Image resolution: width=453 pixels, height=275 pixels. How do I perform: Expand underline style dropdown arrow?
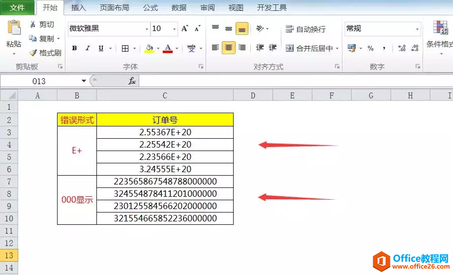click(110, 48)
